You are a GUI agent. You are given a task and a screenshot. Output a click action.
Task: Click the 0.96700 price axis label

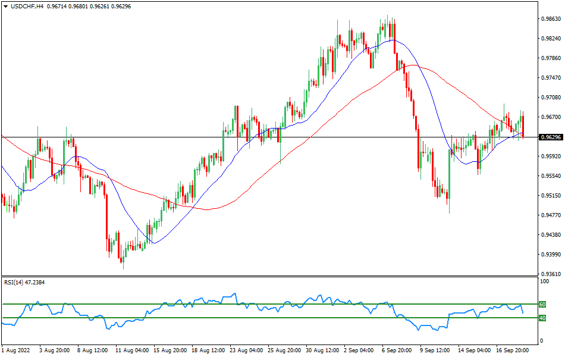click(550, 117)
